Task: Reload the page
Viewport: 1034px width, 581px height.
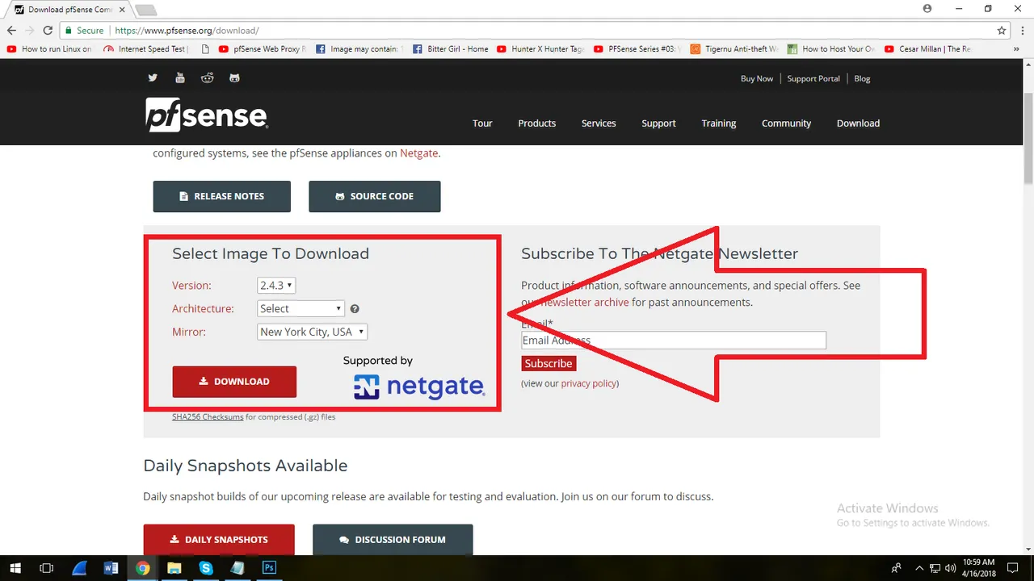Action: (x=48, y=31)
